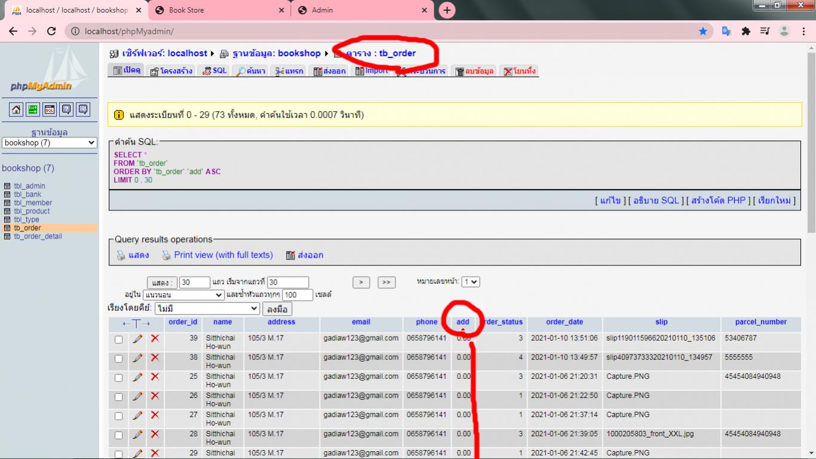Select the checkbox for order 28 row
This screenshot has height=459, width=816.
pyautogui.click(x=118, y=435)
